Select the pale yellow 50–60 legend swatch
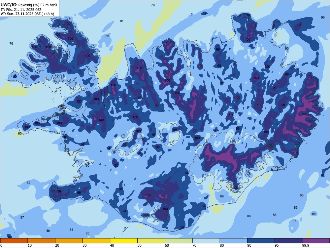The image size is (330, 248). 151,241
